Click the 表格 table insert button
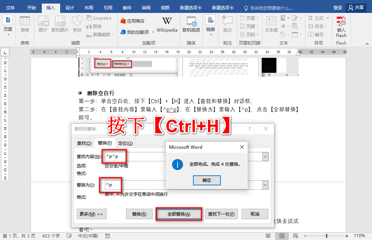The image size is (372, 240). tap(25, 26)
